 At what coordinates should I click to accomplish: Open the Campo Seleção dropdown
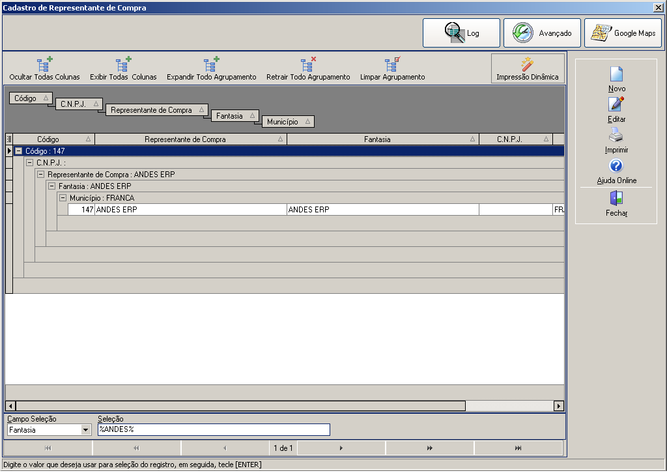86,429
